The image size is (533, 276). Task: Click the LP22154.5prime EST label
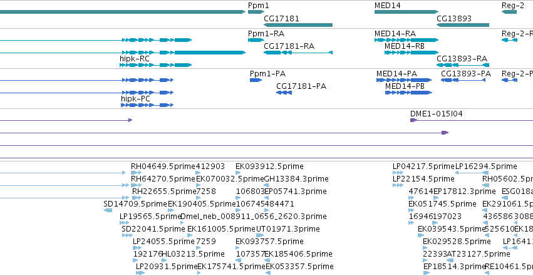coord(423,179)
